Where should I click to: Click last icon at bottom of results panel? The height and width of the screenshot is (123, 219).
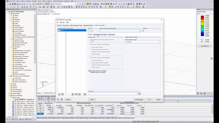(204, 94)
